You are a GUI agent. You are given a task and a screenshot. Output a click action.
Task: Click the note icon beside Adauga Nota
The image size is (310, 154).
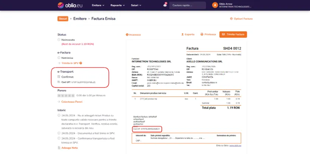click(59, 148)
